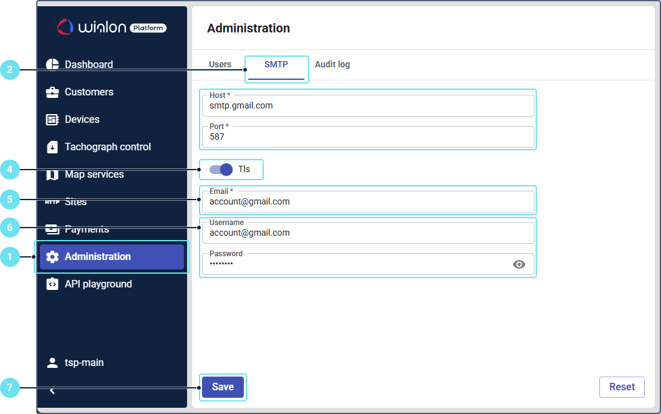The width and height of the screenshot is (661, 414).
Task: Click the Administration gear icon
Action: point(52,257)
